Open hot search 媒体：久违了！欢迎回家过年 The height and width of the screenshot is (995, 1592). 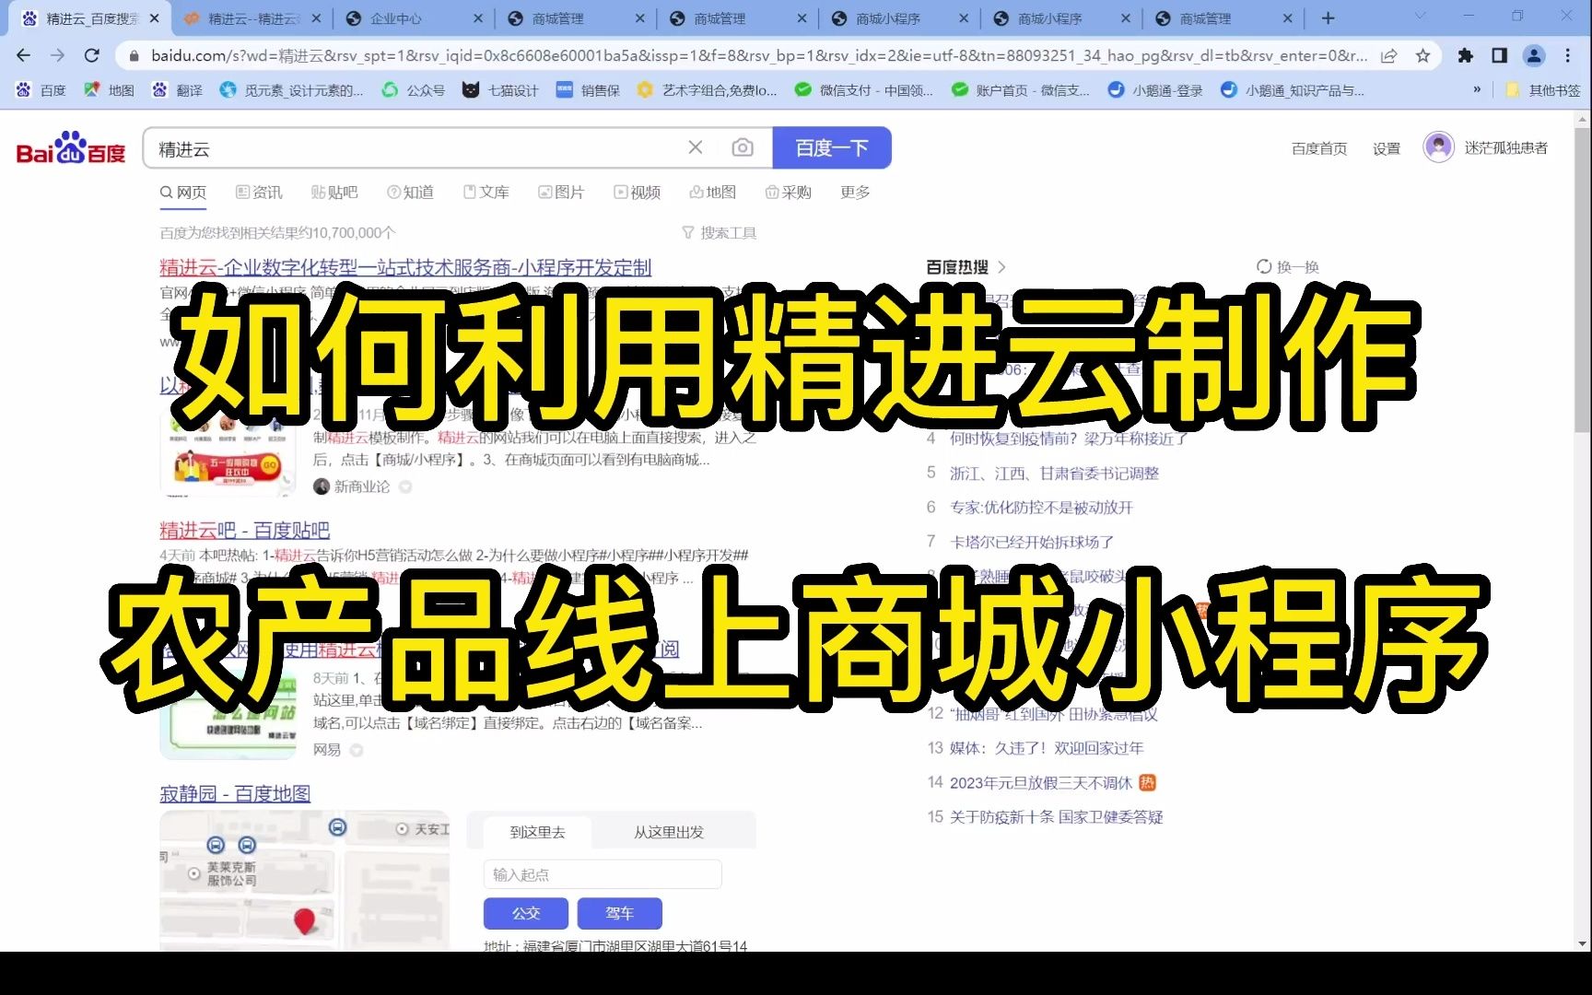pyautogui.click(x=1047, y=748)
